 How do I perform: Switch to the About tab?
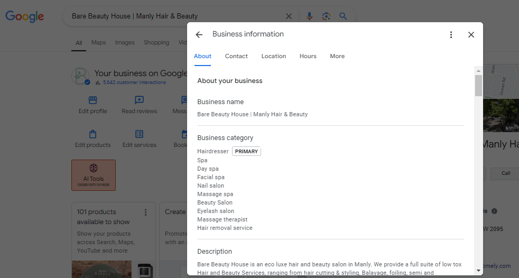pyautogui.click(x=202, y=56)
